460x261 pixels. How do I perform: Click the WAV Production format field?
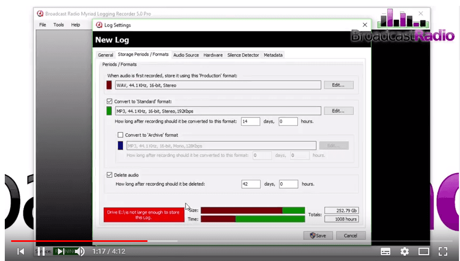(x=218, y=85)
